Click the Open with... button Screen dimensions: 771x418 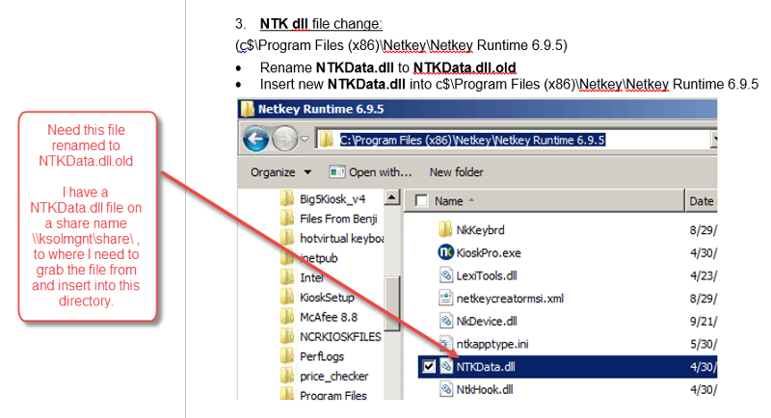370,172
